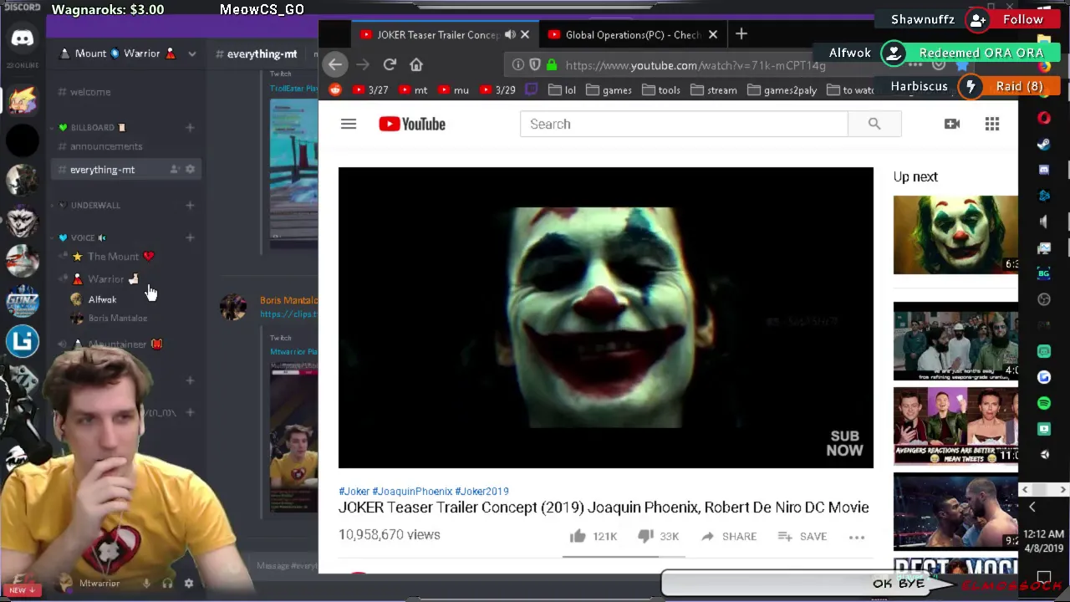Click SHARE under the video

click(x=729, y=537)
